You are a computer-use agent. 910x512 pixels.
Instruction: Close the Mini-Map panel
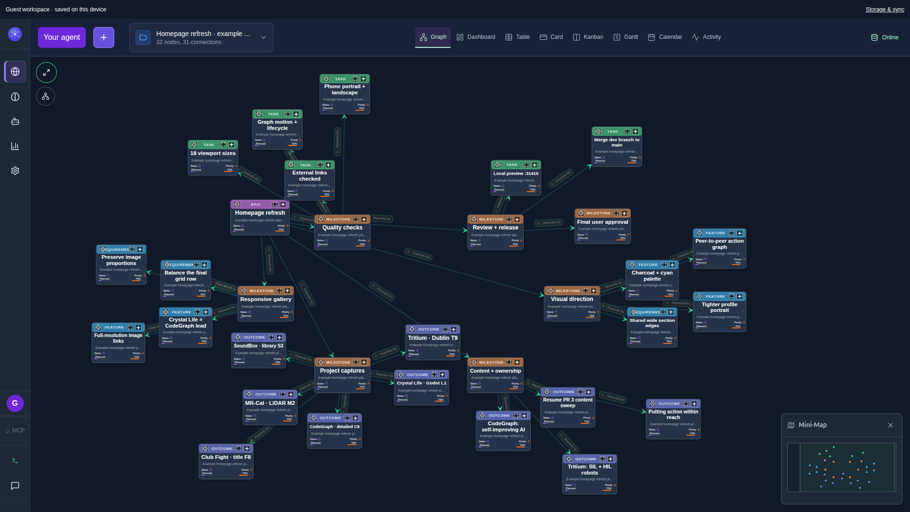[x=891, y=425]
